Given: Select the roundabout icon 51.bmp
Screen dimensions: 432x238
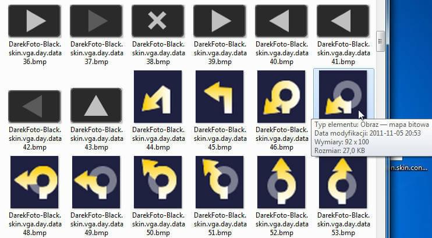Looking at the screenshot, I should pos(219,182).
